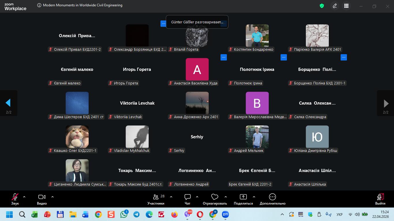Click the annotation pencil icon in title bar
Viewport: 394px width, 221px height.
335,6
